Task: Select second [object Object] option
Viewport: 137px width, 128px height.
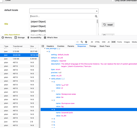Action: (38, 26)
